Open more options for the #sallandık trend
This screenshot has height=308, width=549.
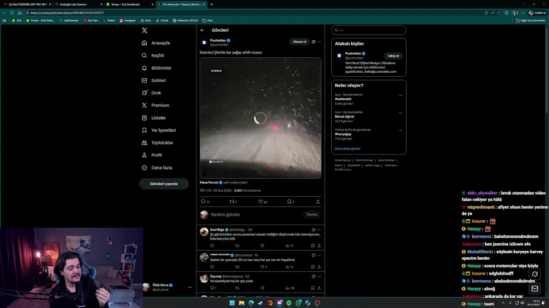(401, 95)
